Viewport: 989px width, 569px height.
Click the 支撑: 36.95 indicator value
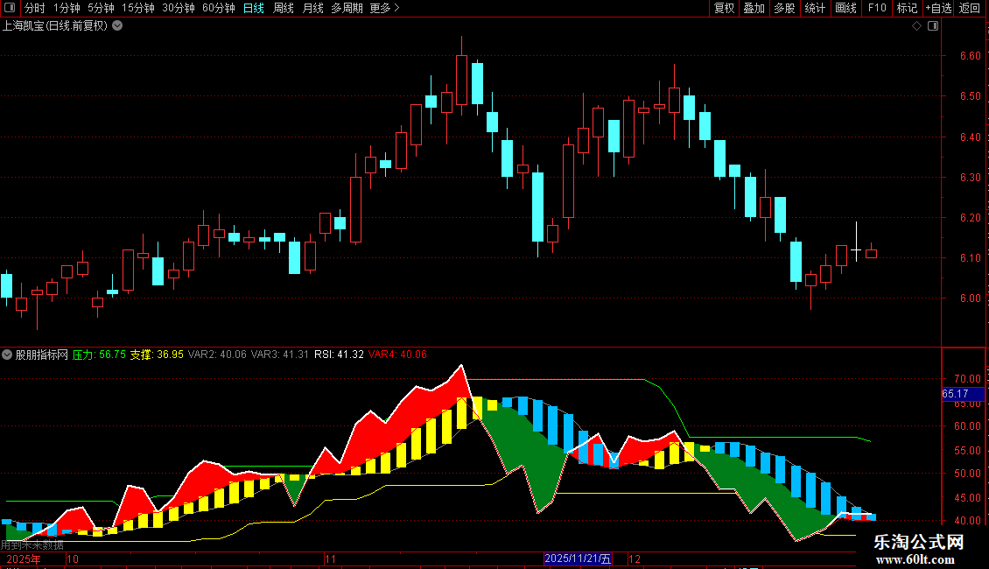click(x=157, y=355)
